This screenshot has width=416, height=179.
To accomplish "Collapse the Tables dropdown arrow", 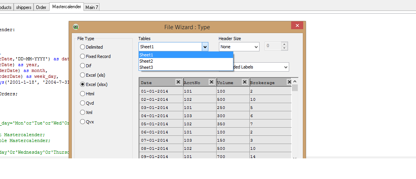I will tap(204, 47).
